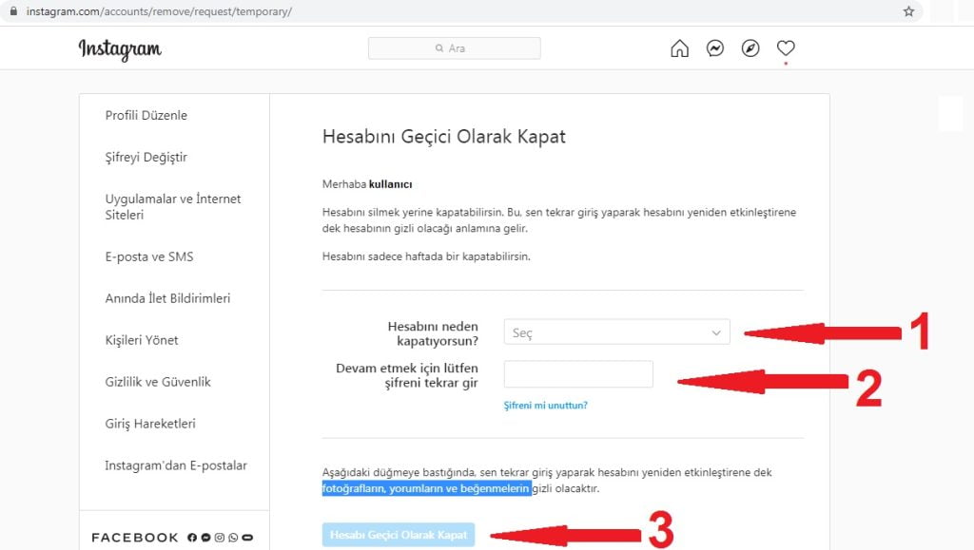The height and width of the screenshot is (550, 974).
Task: Open the Explore compass icon
Action: click(750, 47)
